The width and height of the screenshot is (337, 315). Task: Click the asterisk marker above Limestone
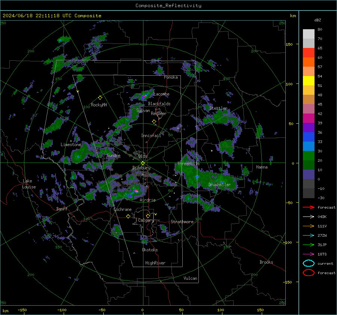71,141
